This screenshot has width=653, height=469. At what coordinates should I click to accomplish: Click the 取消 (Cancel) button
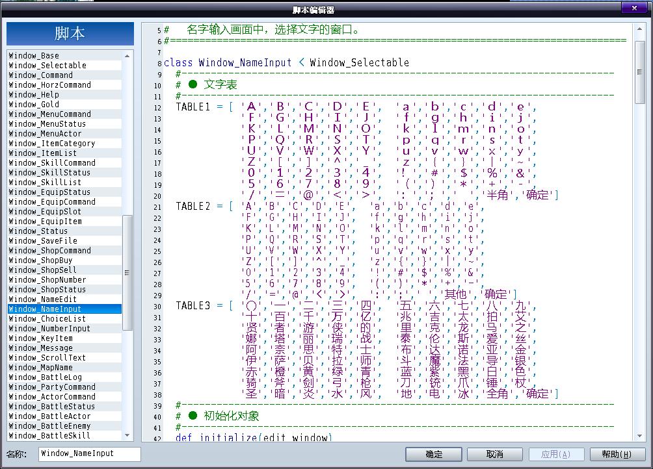[494, 454]
